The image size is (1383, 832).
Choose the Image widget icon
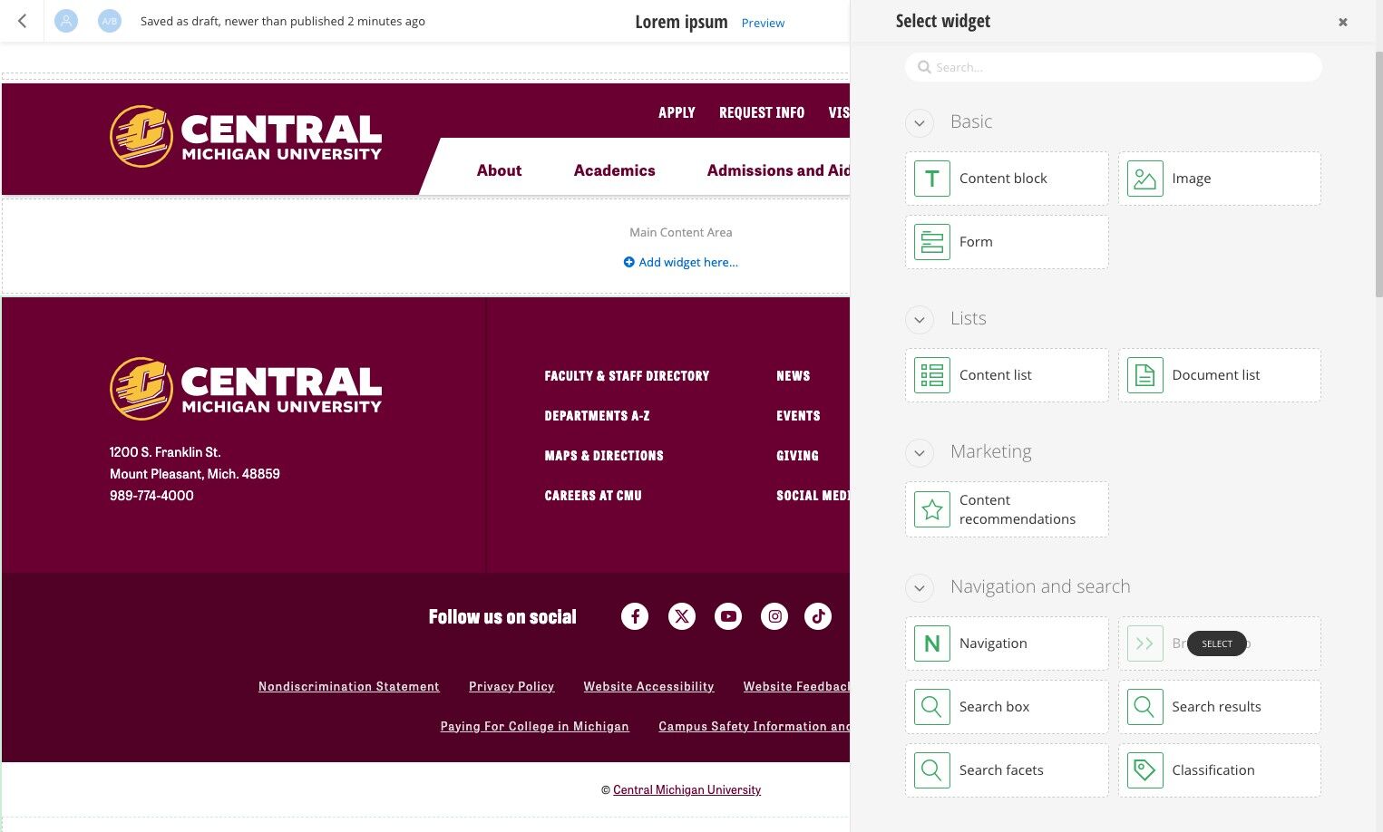click(1145, 179)
